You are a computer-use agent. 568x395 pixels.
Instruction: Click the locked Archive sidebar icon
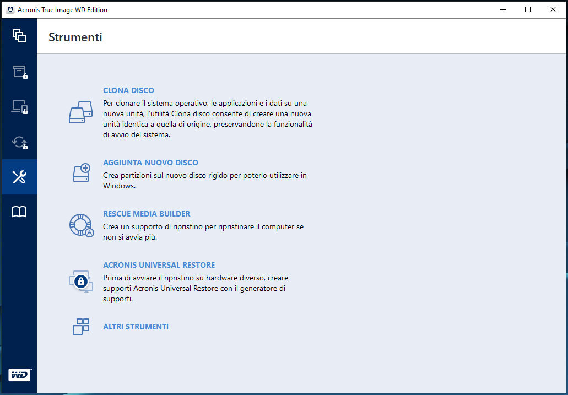point(19,71)
